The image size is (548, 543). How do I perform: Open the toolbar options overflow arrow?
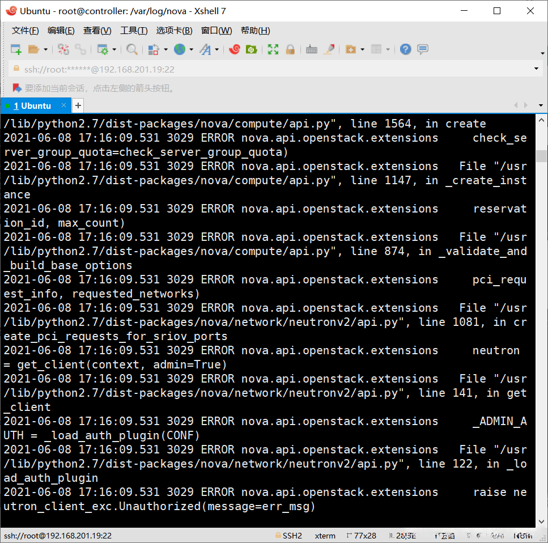point(542,53)
